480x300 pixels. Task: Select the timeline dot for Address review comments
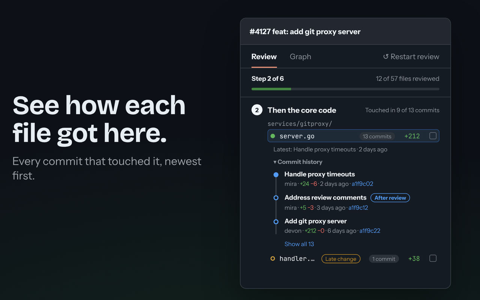[x=276, y=198]
